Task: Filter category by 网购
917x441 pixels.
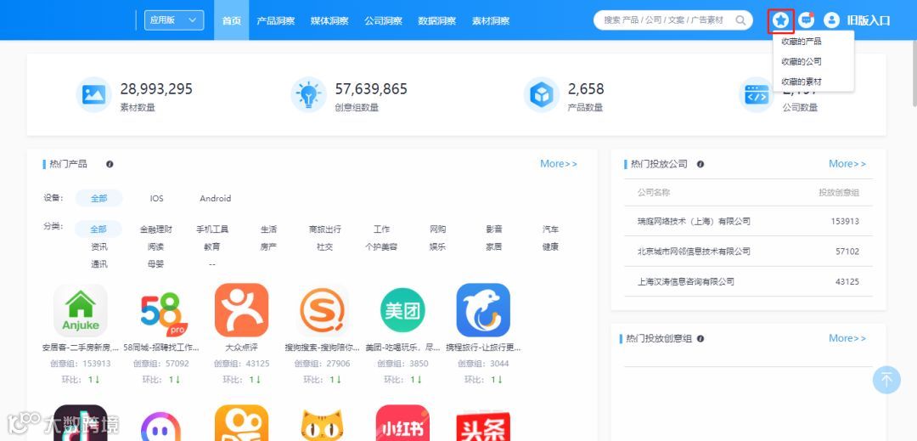Action: (x=437, y=229)
